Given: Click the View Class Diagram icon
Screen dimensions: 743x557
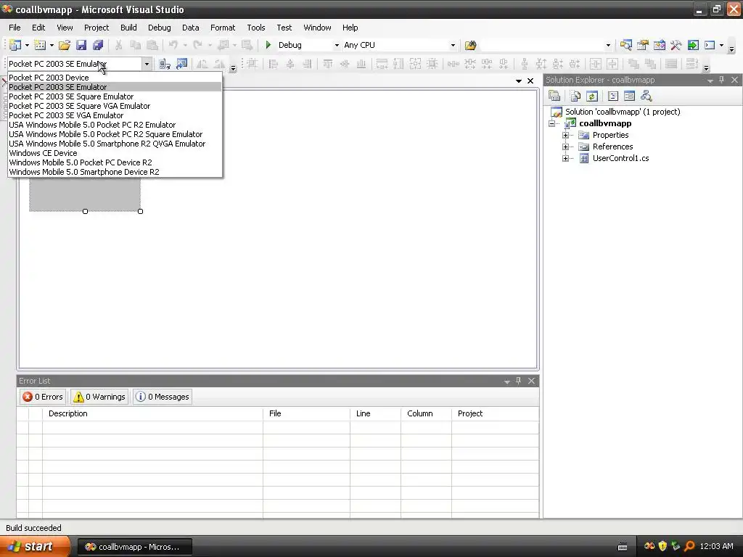Looking at the screenshot, I should pos(646,96).
